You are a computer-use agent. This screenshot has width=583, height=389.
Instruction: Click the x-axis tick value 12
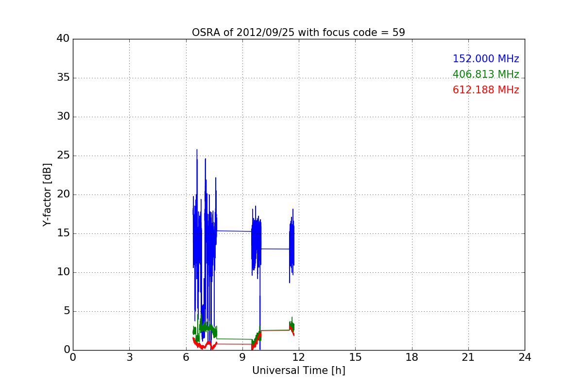(299, 358)
